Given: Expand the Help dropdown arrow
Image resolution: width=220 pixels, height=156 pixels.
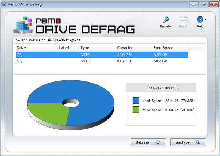Looking at the screenshot, I should (x=206, y=20).
